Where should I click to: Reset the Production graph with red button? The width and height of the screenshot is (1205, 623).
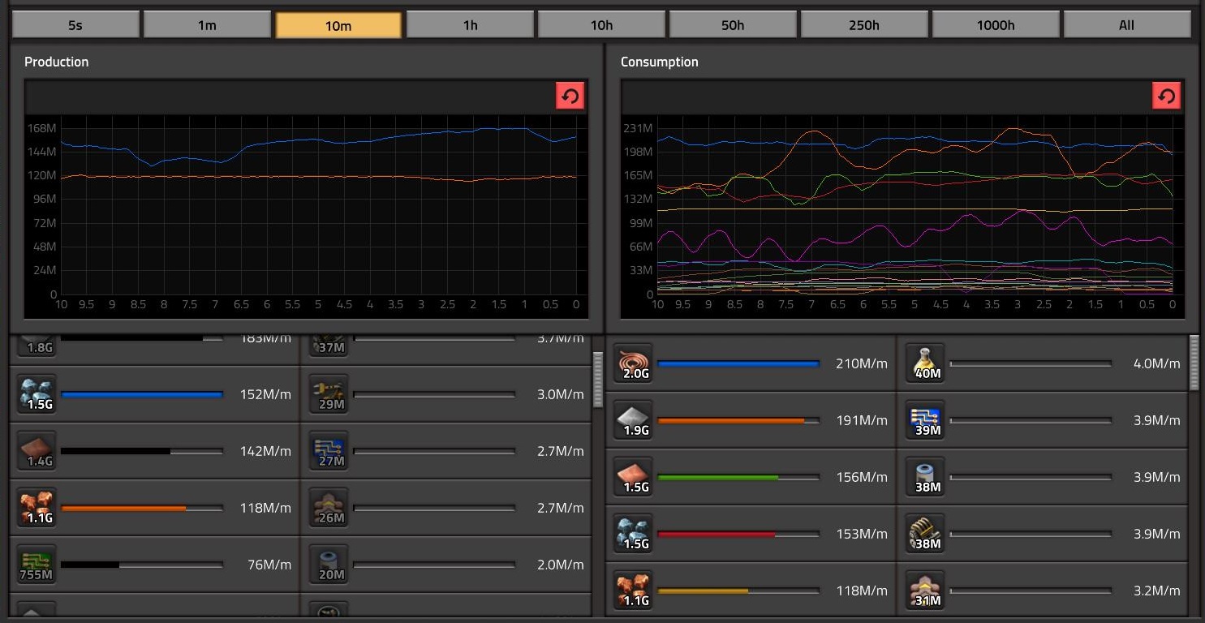[x=570, y=97]
